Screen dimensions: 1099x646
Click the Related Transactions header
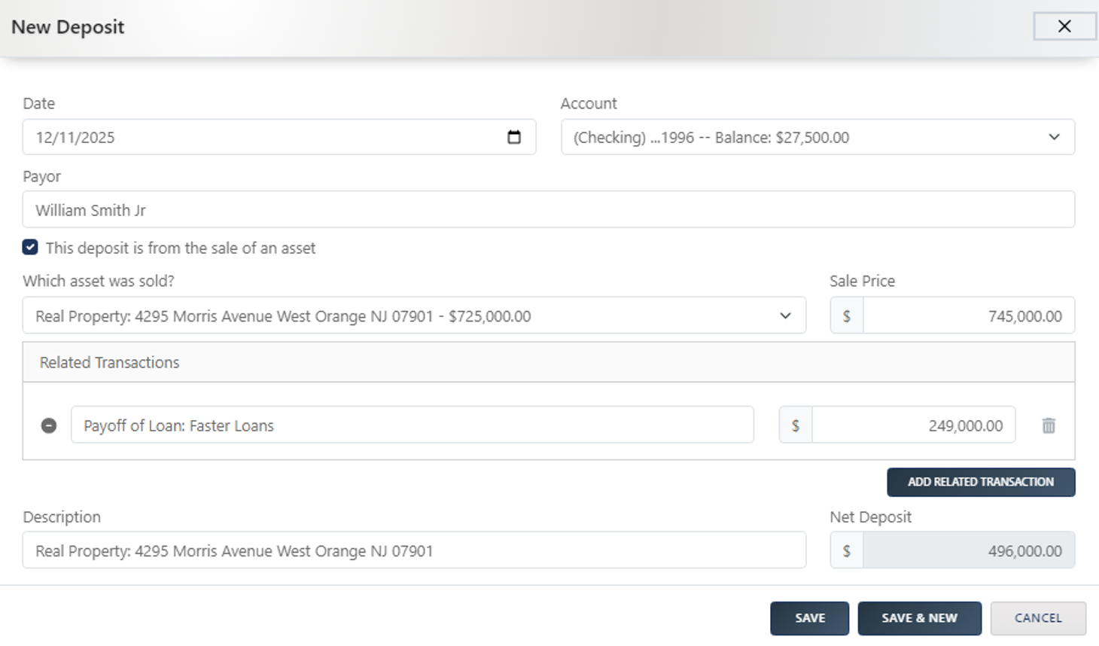(x=110, y=362)
